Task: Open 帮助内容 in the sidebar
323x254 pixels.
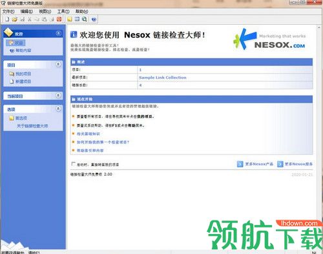Action: pyautogui.click(x=21, y=50)
